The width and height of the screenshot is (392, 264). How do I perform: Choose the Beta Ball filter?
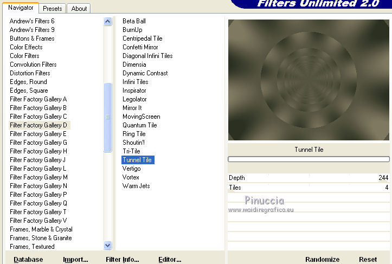(134, 21)
